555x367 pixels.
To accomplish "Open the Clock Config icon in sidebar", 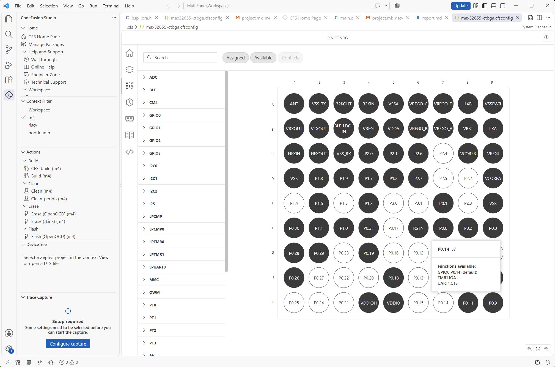I will (x=130, y=102).
